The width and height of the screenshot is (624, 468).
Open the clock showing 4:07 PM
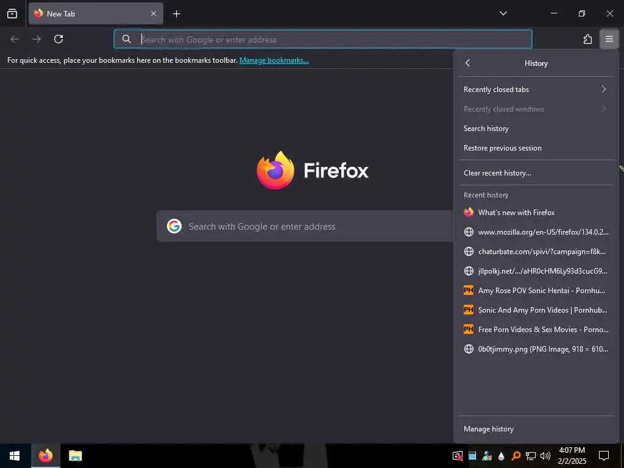[x=572, y=456]
